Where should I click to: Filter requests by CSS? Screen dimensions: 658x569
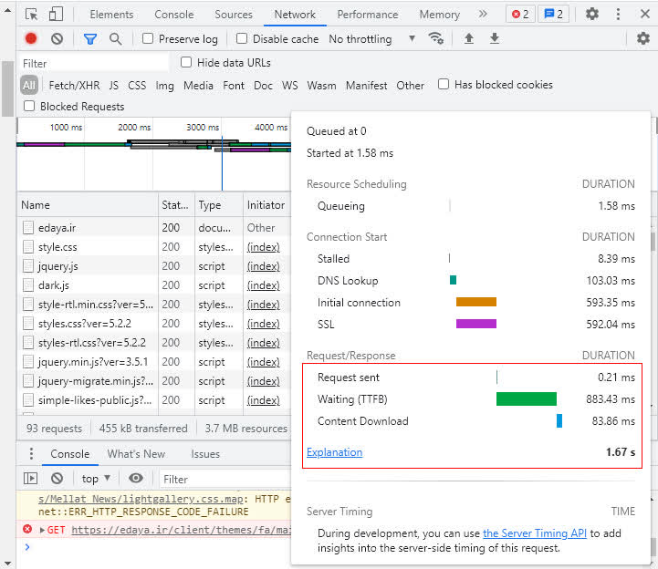pos(137,85)
